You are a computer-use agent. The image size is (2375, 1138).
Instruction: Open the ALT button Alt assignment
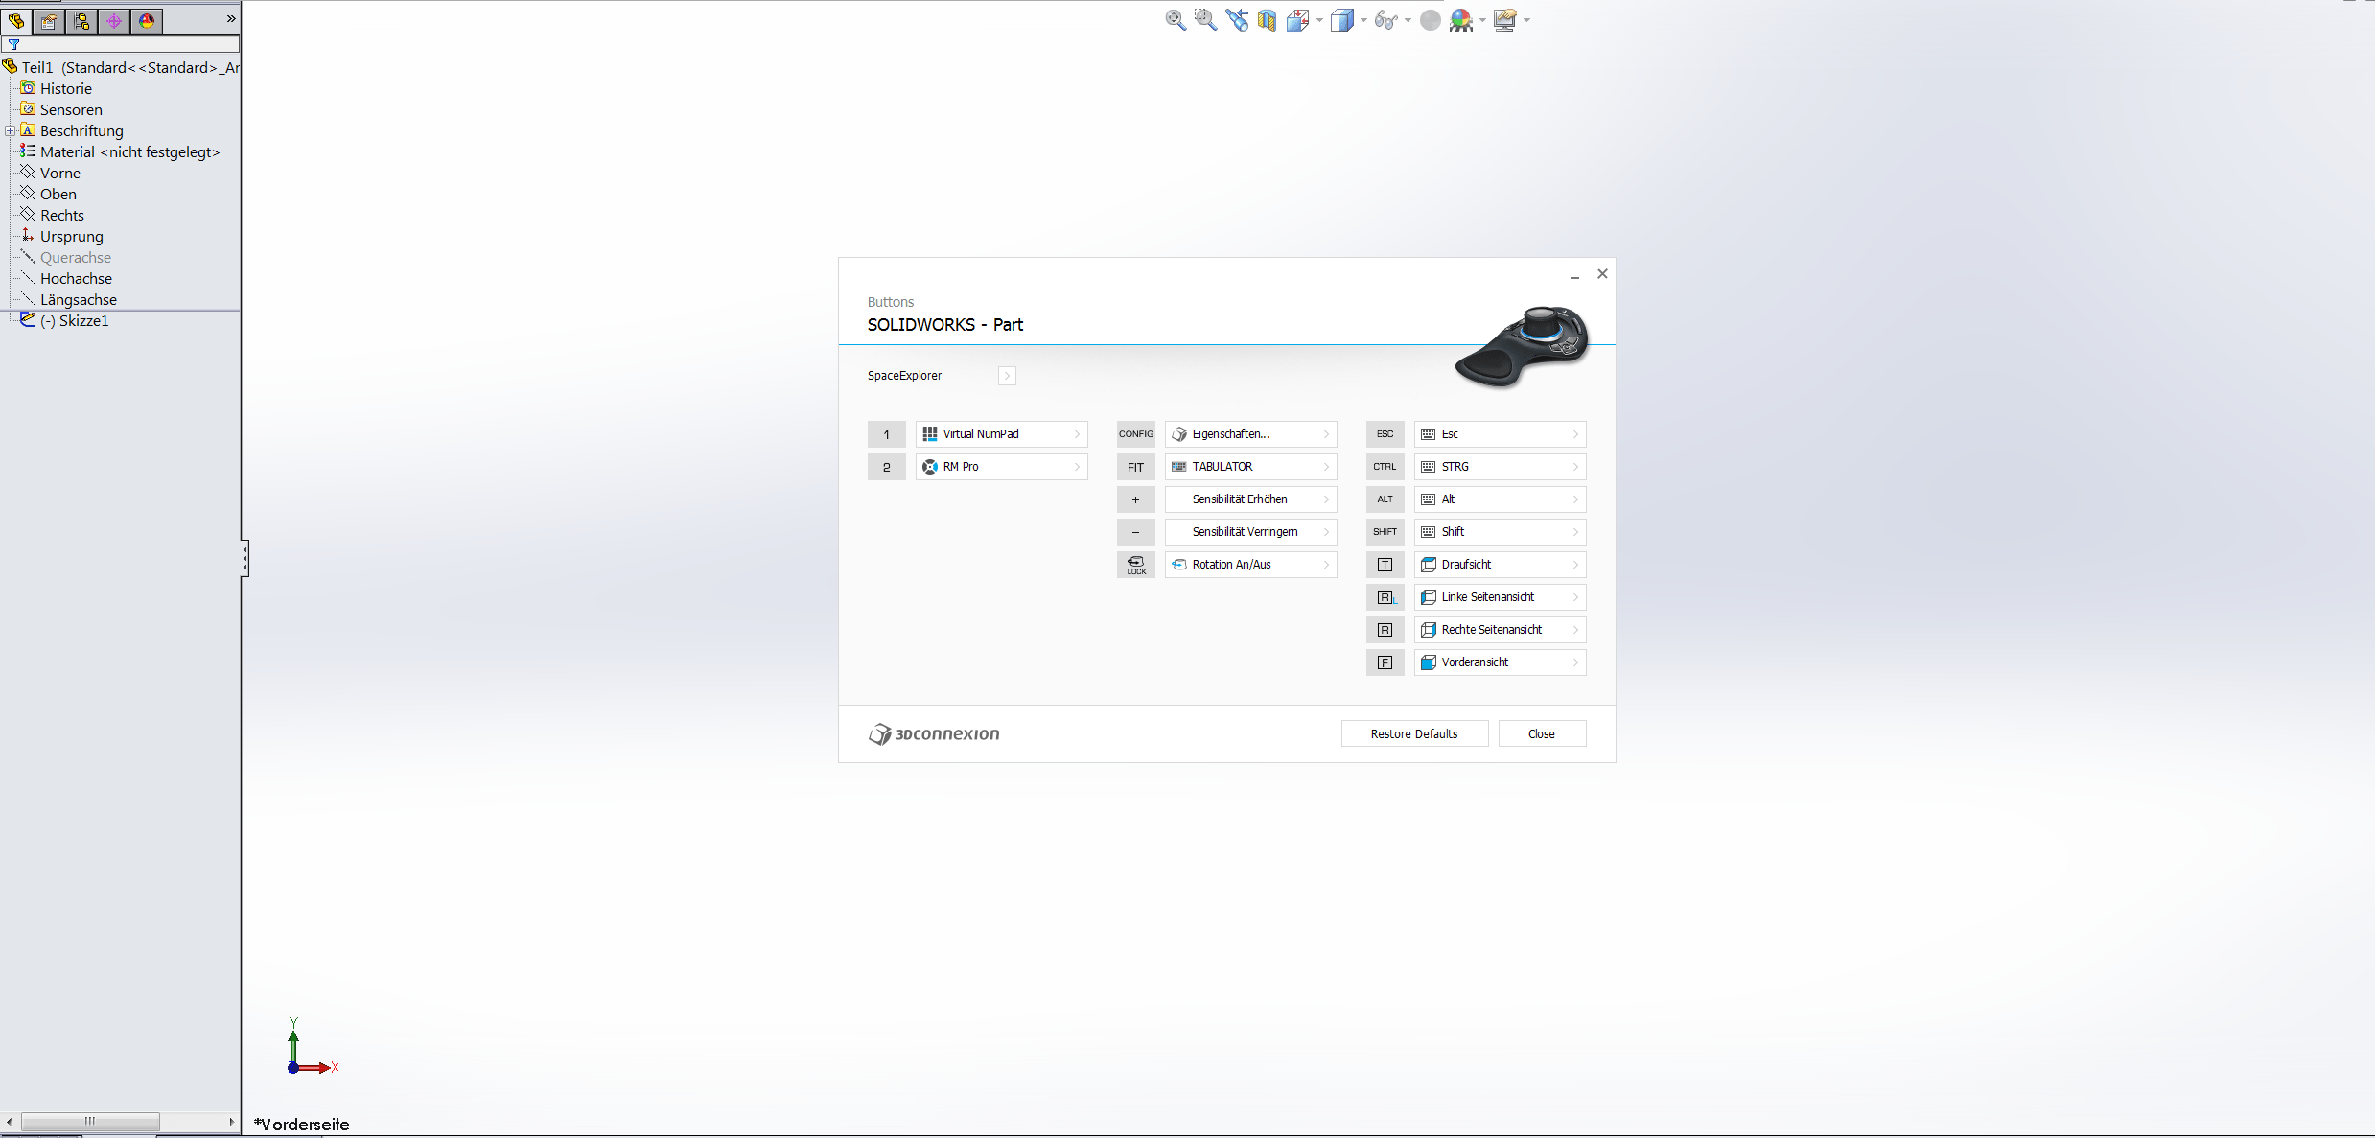coord(1500,499)
